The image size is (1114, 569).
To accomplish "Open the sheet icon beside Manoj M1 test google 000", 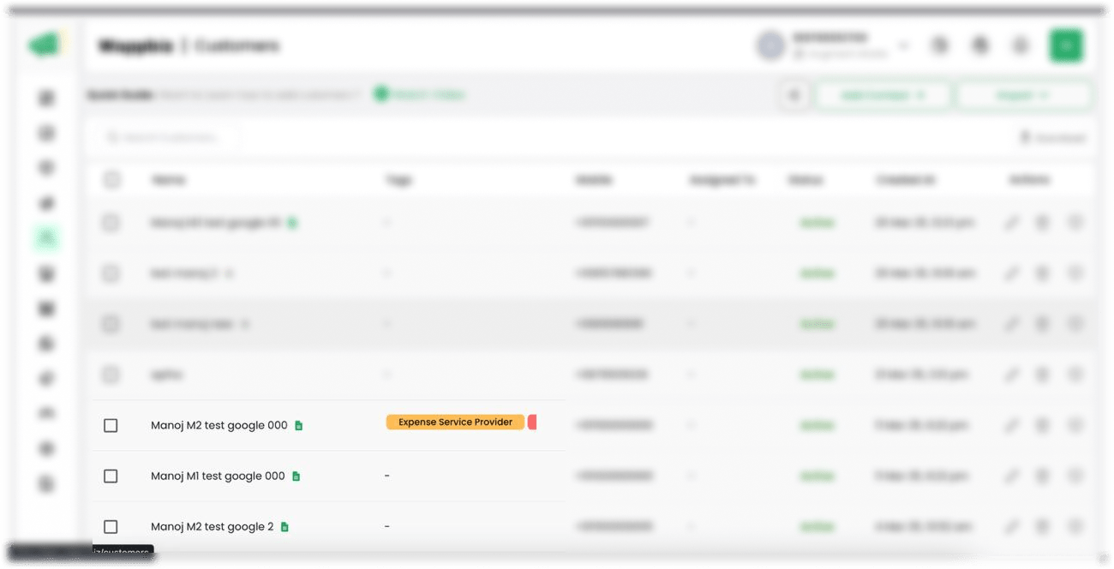I will tap(296, 476).
